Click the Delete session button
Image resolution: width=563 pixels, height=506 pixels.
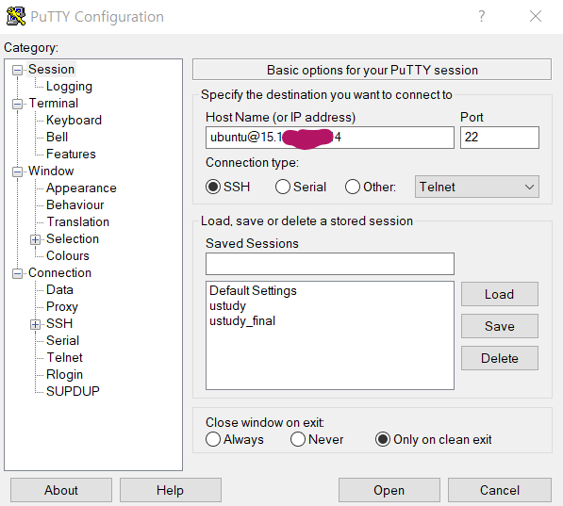(x=500, y=358)
